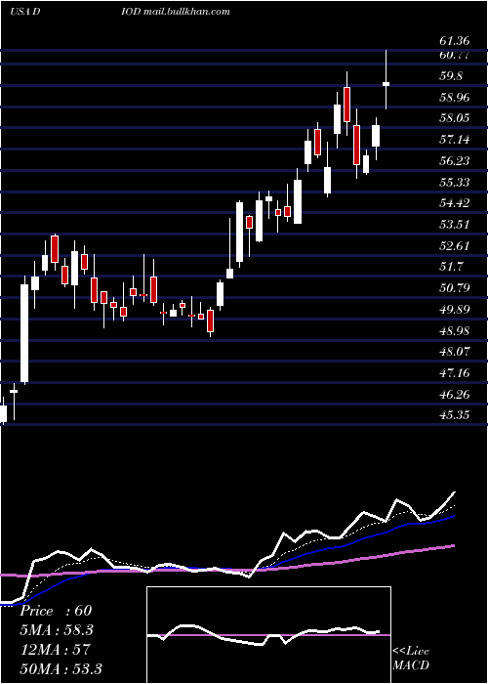The image size is (488, 684).
Task: Click the 49.89 price axis label
Action: [x=455, y=310]
